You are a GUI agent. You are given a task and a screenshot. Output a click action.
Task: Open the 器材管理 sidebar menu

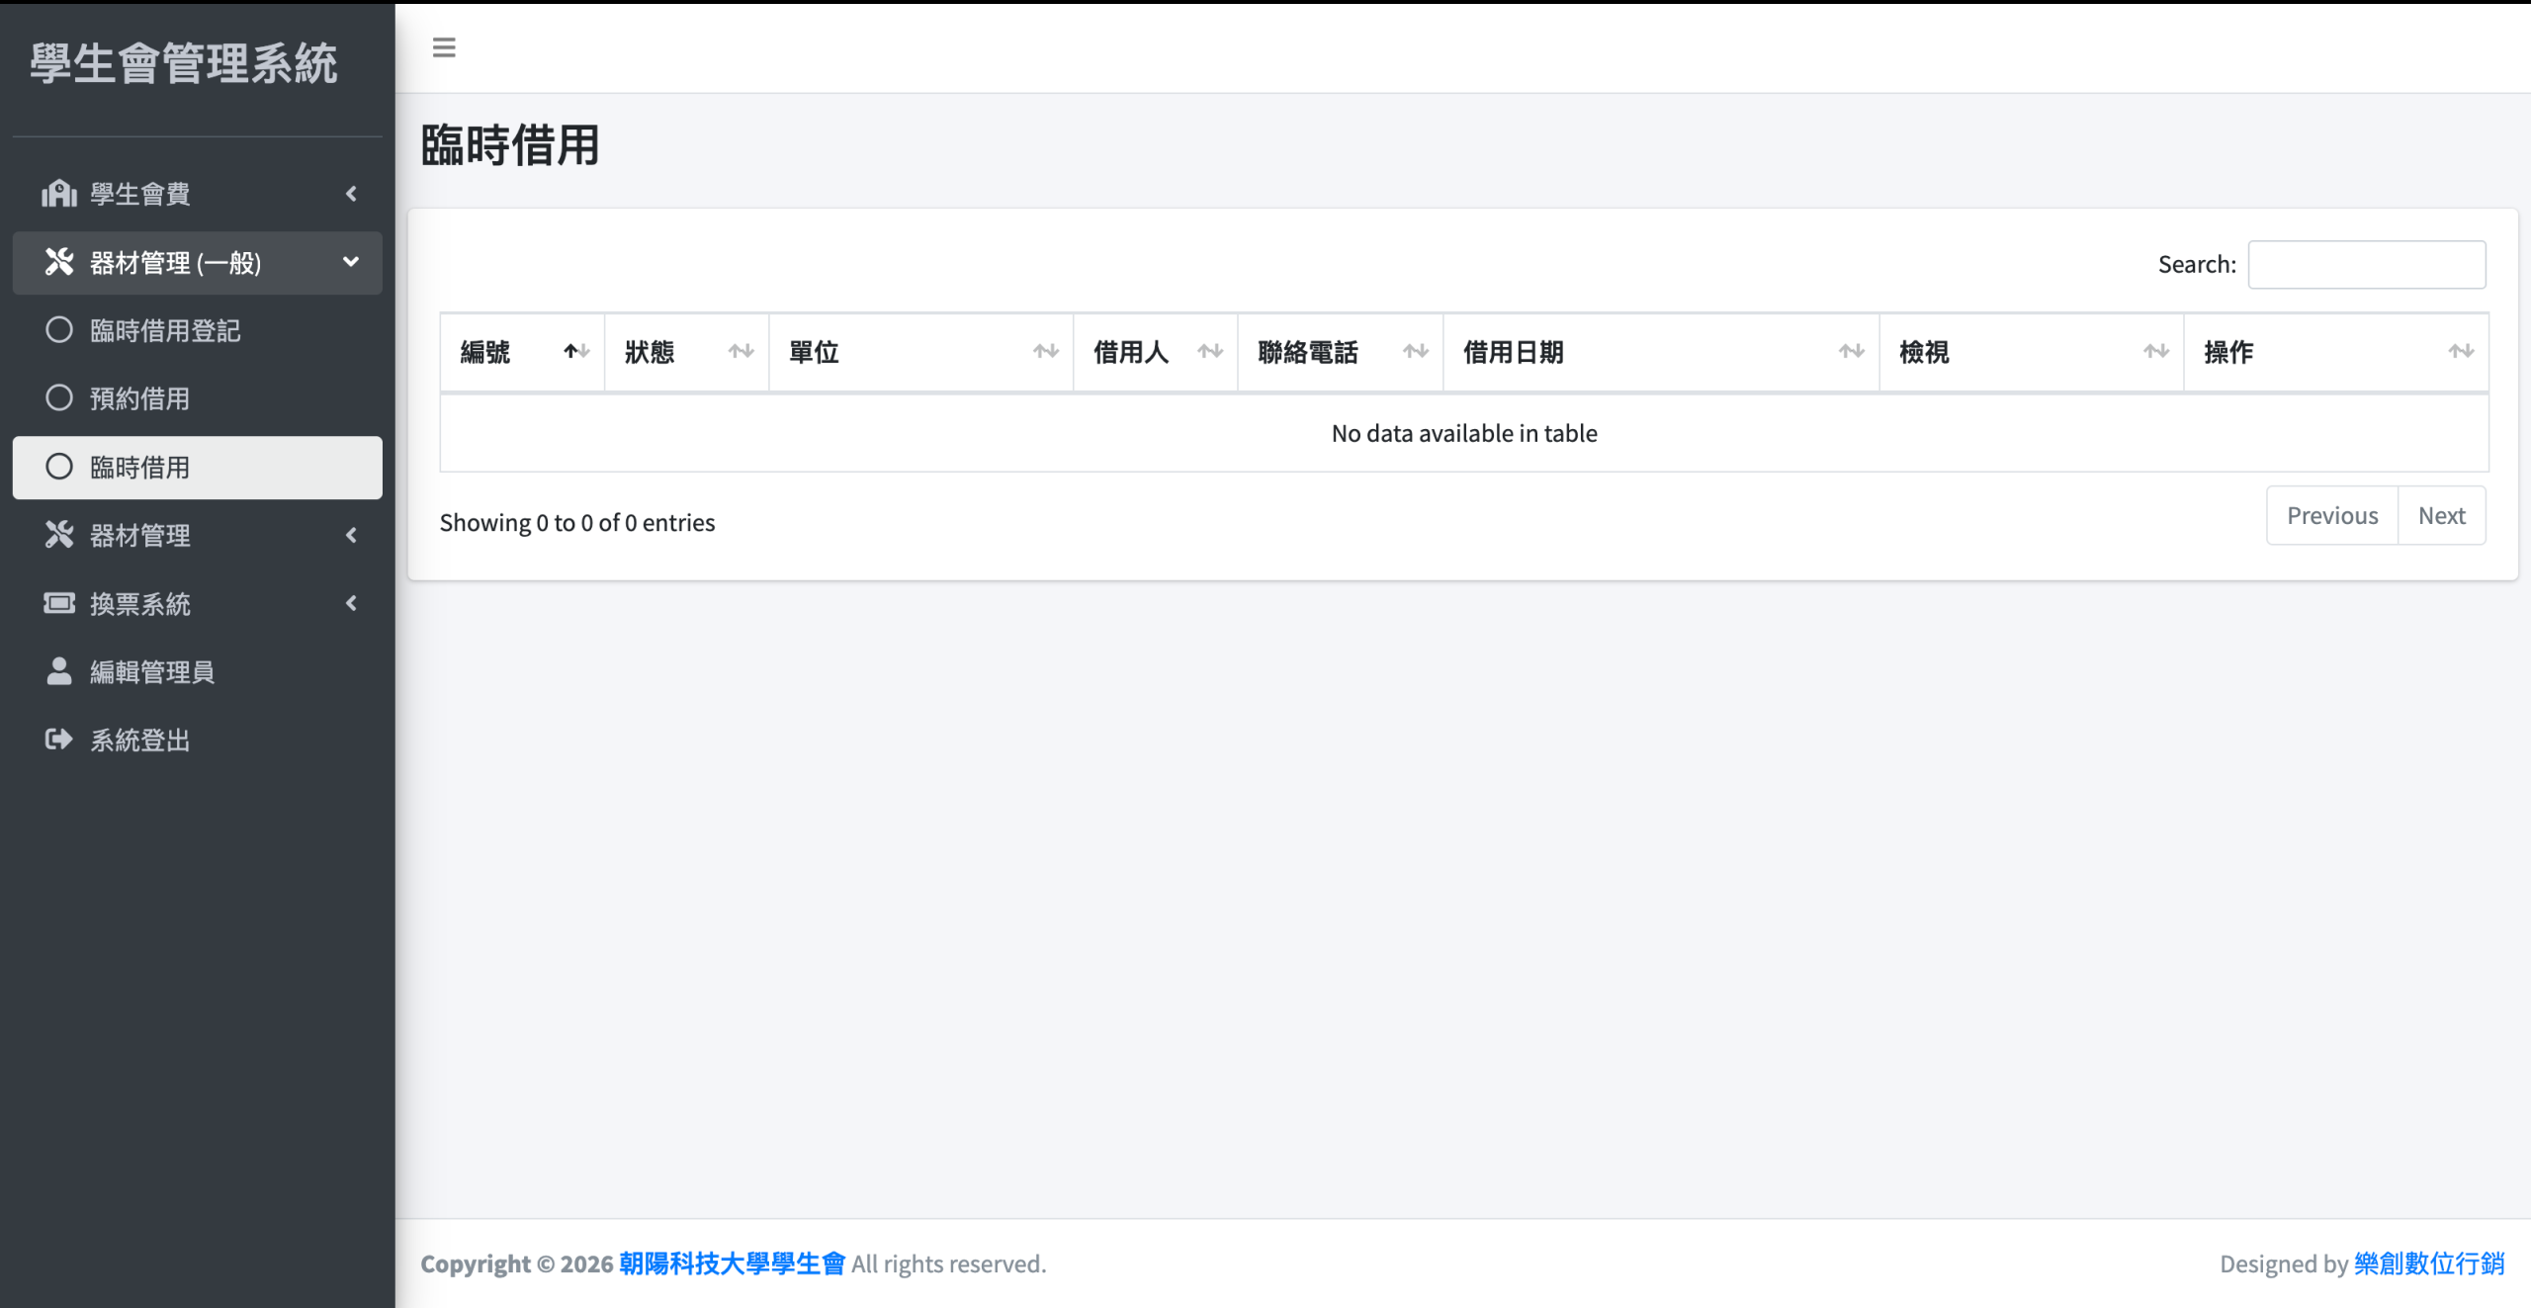coord(140,535)
